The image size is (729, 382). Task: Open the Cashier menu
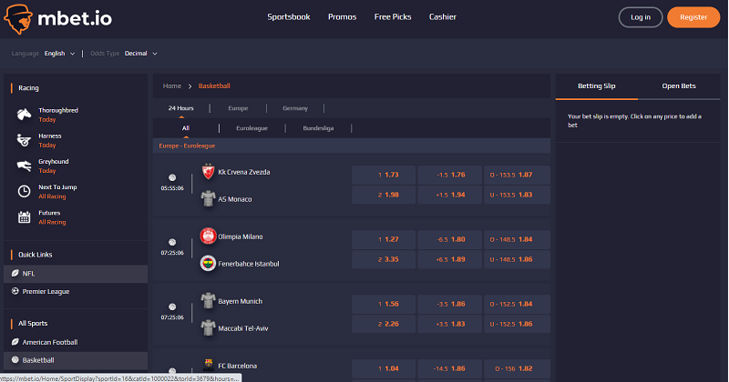tap(443, 16)
